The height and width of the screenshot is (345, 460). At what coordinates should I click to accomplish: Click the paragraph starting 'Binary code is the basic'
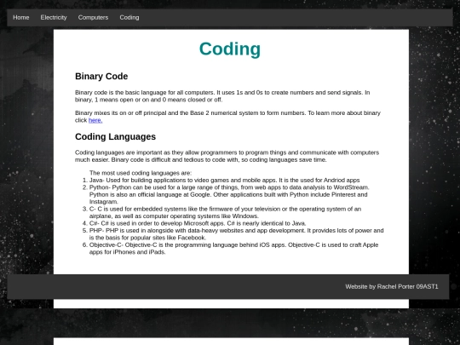click(x=222, y=96)
